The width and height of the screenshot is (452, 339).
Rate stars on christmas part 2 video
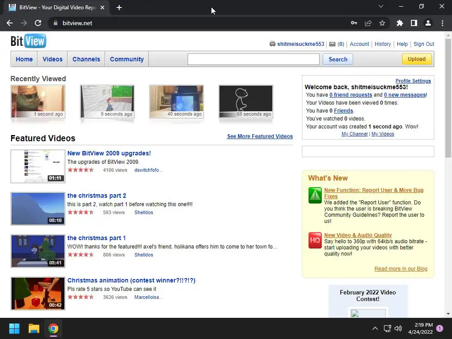pos(81,212)
